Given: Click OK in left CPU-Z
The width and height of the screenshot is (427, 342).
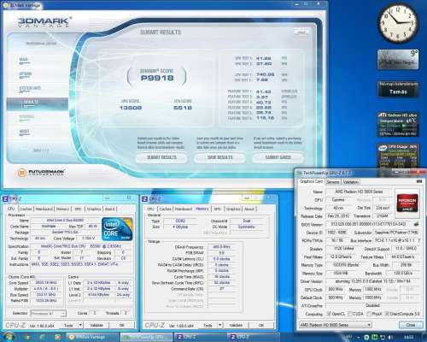Looking at the screenshot, I should (121, 325).
